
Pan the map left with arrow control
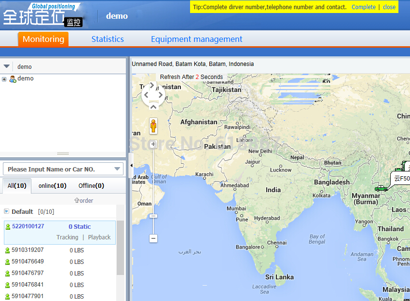pos(146,95)
